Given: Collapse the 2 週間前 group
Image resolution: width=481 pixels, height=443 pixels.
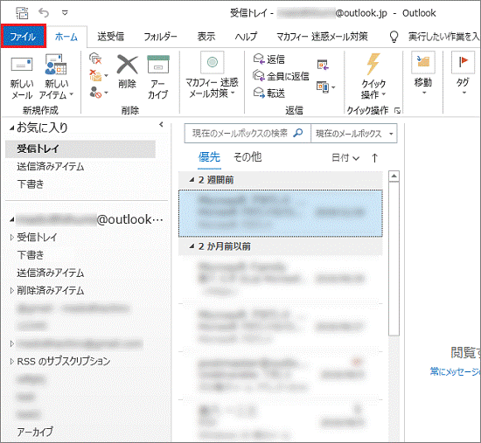Looking at the screenshot, I should pos(192,180).
